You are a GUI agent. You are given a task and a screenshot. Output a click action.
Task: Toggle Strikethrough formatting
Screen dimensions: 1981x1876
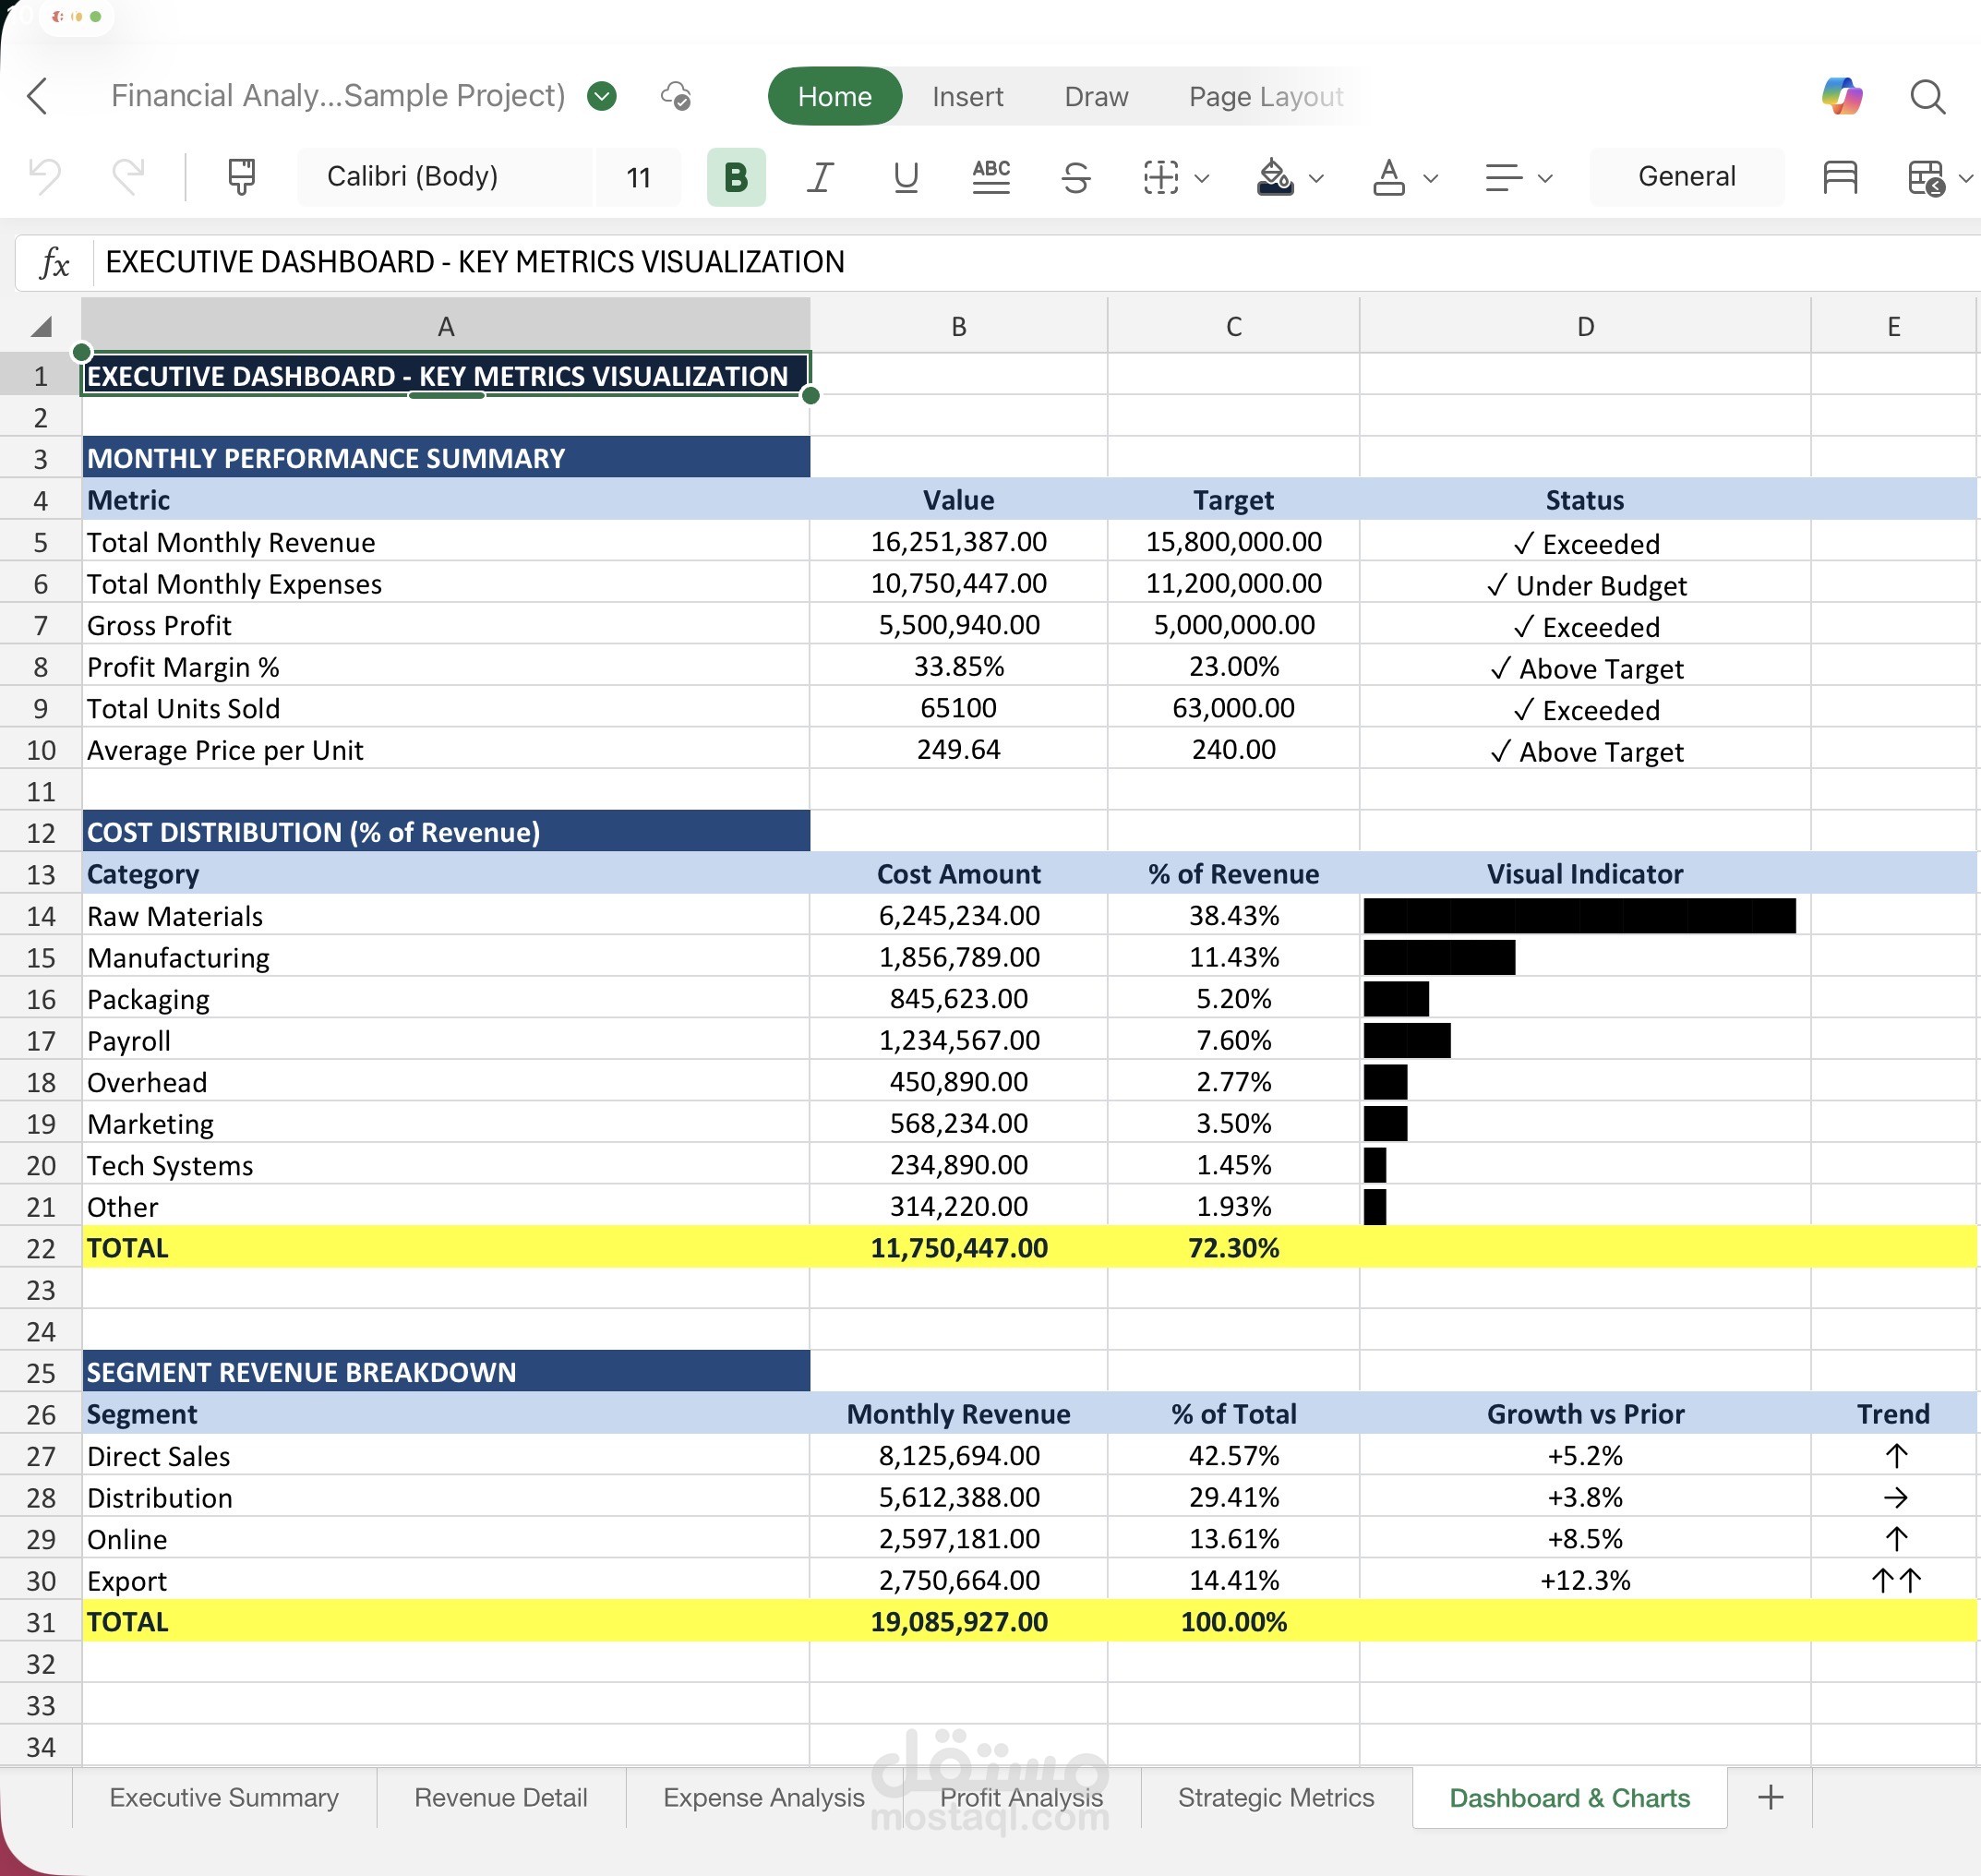[1076, 177]
